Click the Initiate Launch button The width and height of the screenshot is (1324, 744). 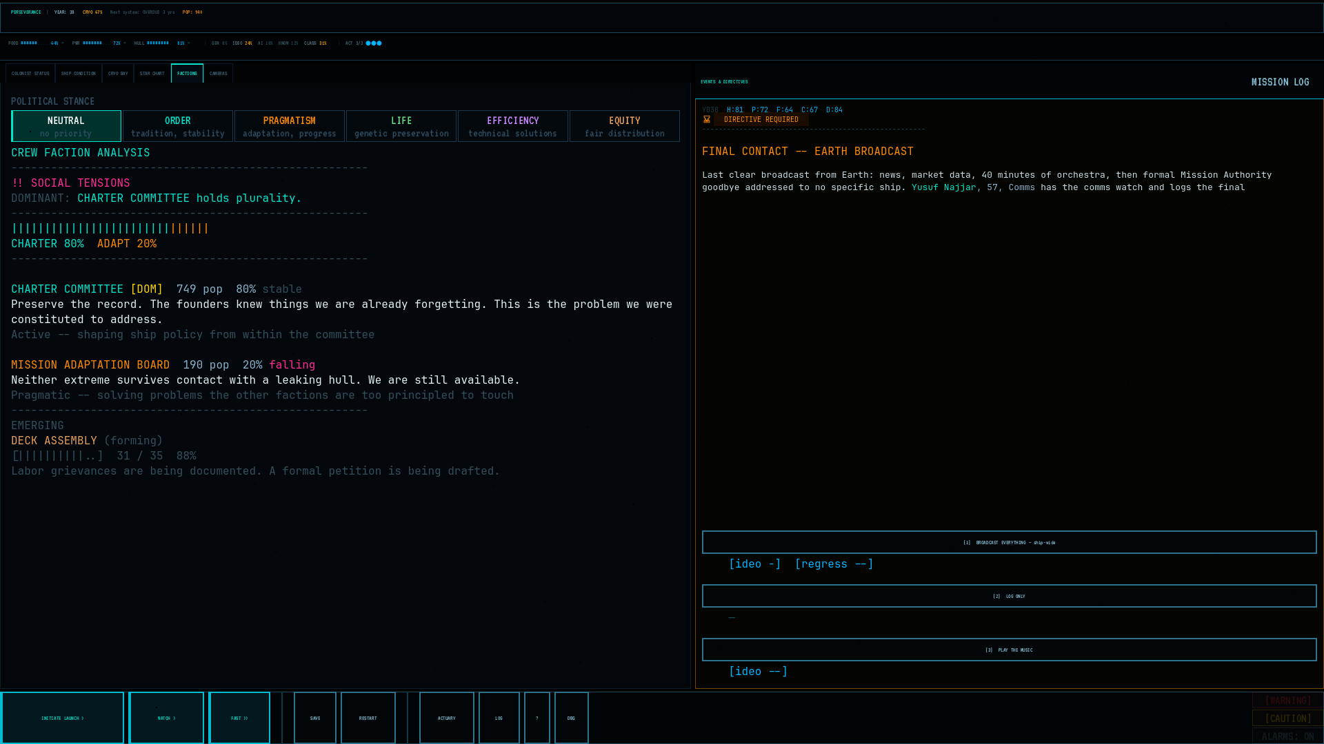63,718
